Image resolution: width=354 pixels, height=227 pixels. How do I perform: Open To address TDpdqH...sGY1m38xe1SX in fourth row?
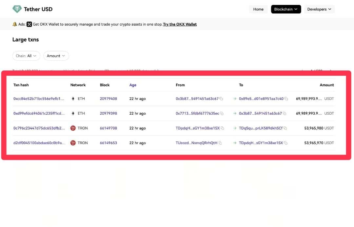[261, 143]
